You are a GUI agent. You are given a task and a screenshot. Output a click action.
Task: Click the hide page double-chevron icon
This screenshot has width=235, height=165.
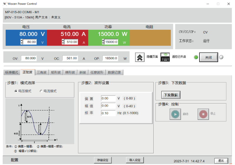coord(140,57)
